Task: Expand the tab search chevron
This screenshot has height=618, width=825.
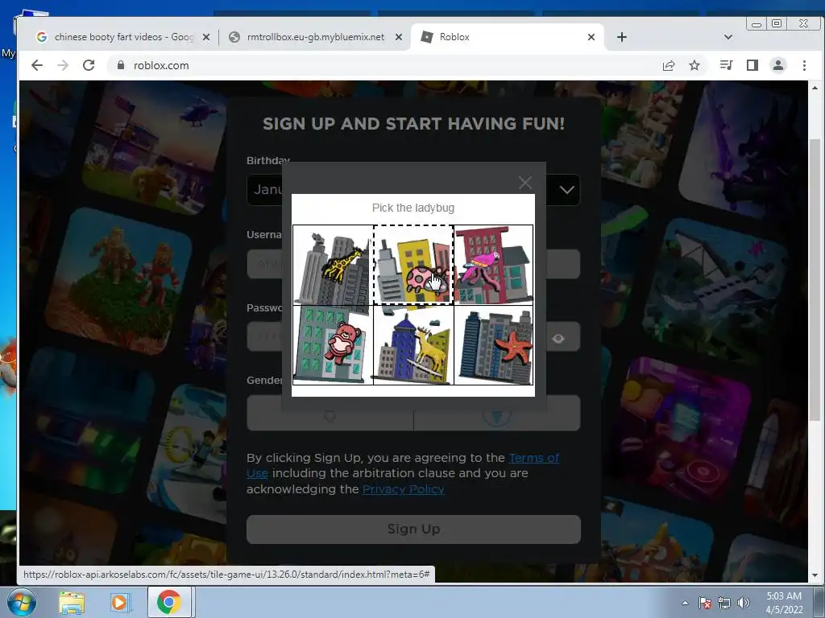Action: point(728,37)
